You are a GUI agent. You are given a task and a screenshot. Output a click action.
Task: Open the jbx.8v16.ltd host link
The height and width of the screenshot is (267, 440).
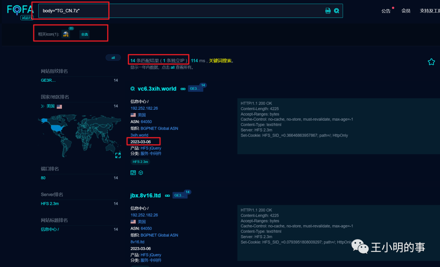(145, 195)
